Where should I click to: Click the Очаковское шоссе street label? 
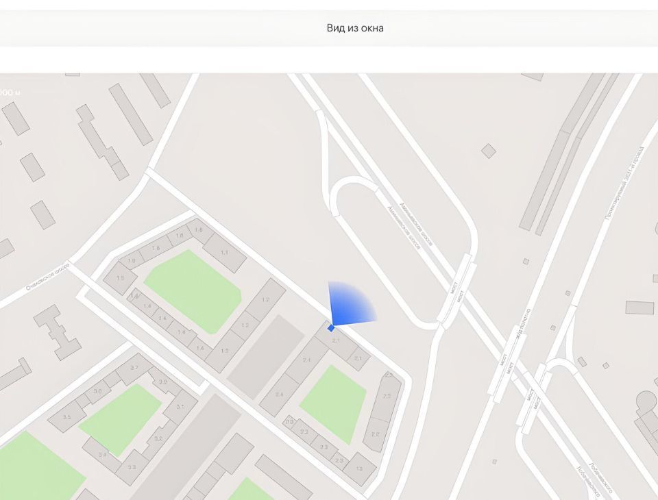47,277
